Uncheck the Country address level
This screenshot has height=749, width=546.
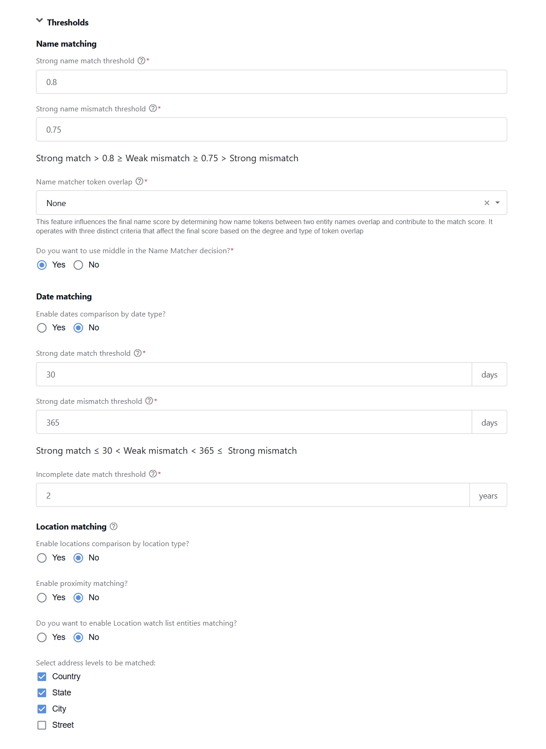point(42,676)
